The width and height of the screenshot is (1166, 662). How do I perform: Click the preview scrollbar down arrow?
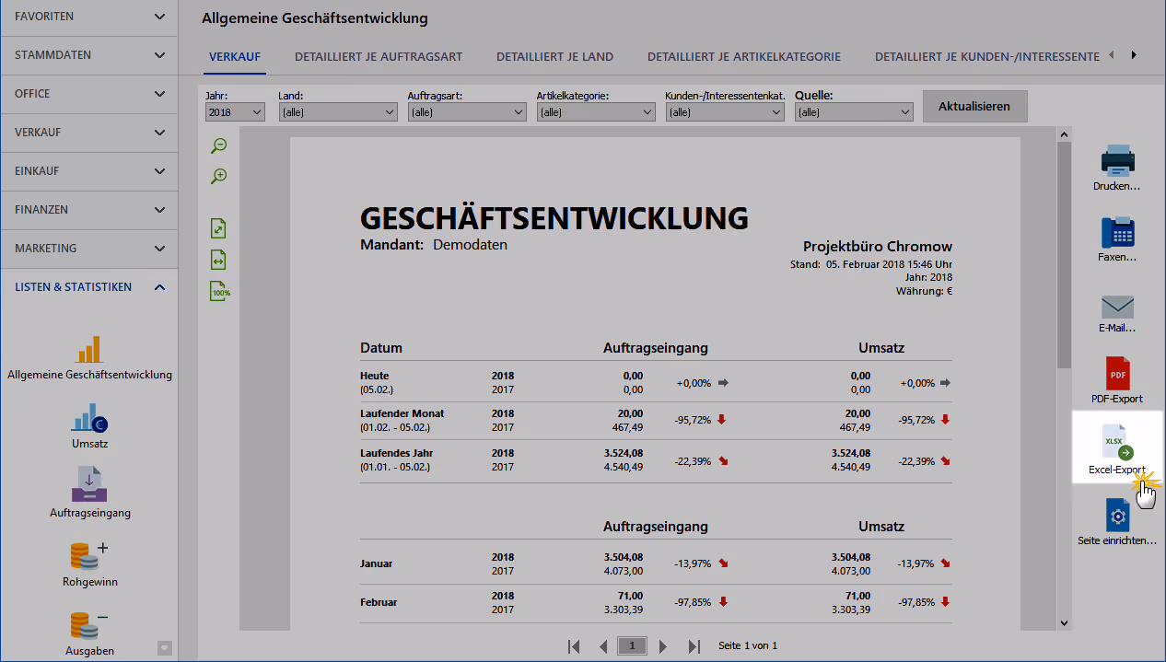(1065, 623)
